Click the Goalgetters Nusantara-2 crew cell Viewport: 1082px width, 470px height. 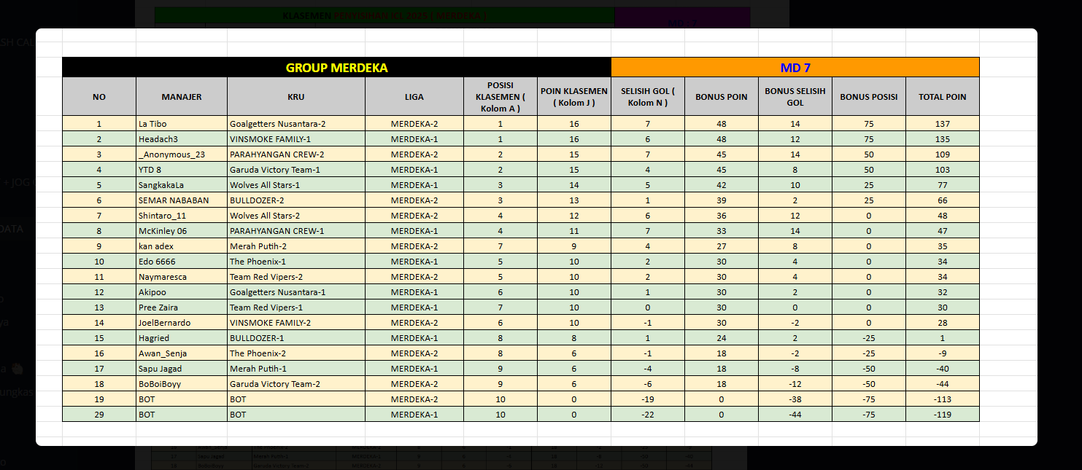tap(296, 124)
